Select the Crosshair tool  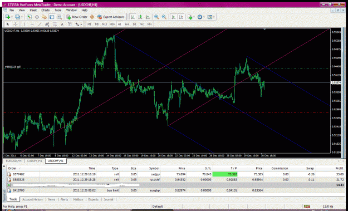click(x=16, y=24)
